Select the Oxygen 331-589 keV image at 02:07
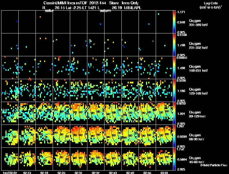This screenshot has width=229, height=174. pyautogui.click(x=10, y=22)
